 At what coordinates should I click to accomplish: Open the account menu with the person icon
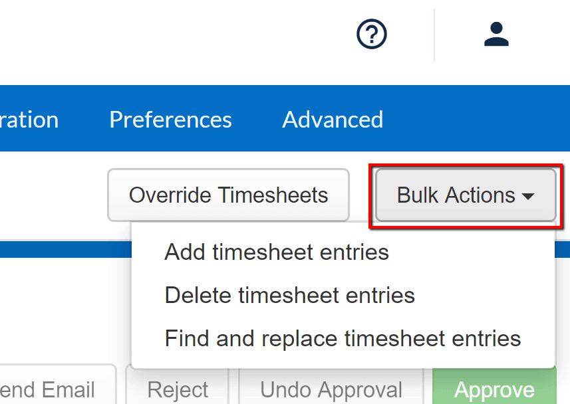coord(495,34)
